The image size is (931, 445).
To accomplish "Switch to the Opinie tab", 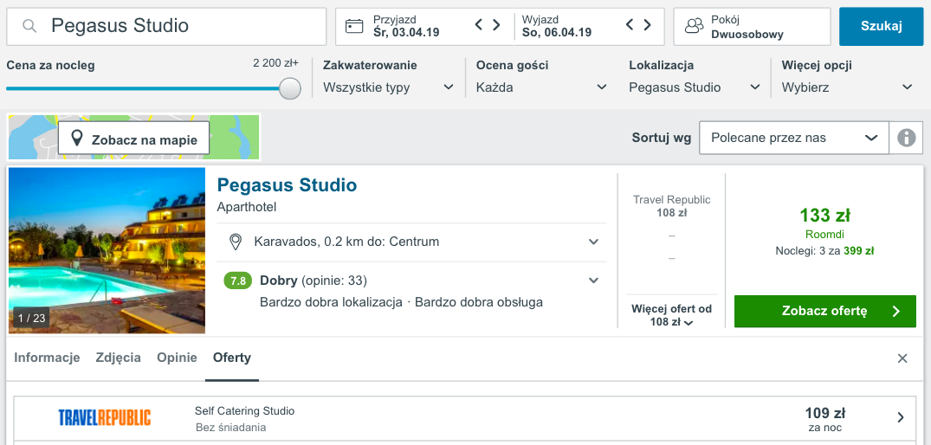I will click(177, 358).
